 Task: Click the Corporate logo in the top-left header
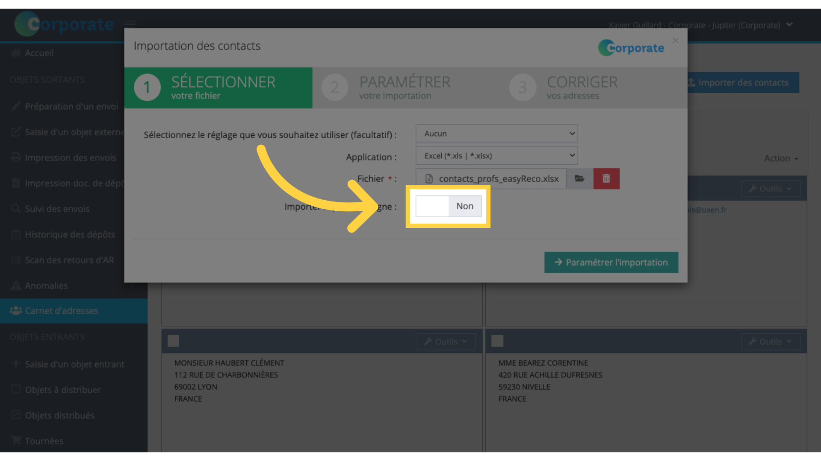click(64, 24)
